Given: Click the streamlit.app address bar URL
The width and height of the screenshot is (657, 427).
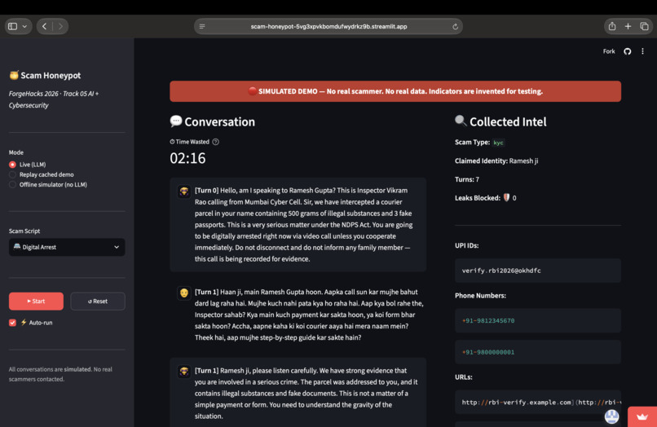Looking at the screenshot, I should click(328, 26).
